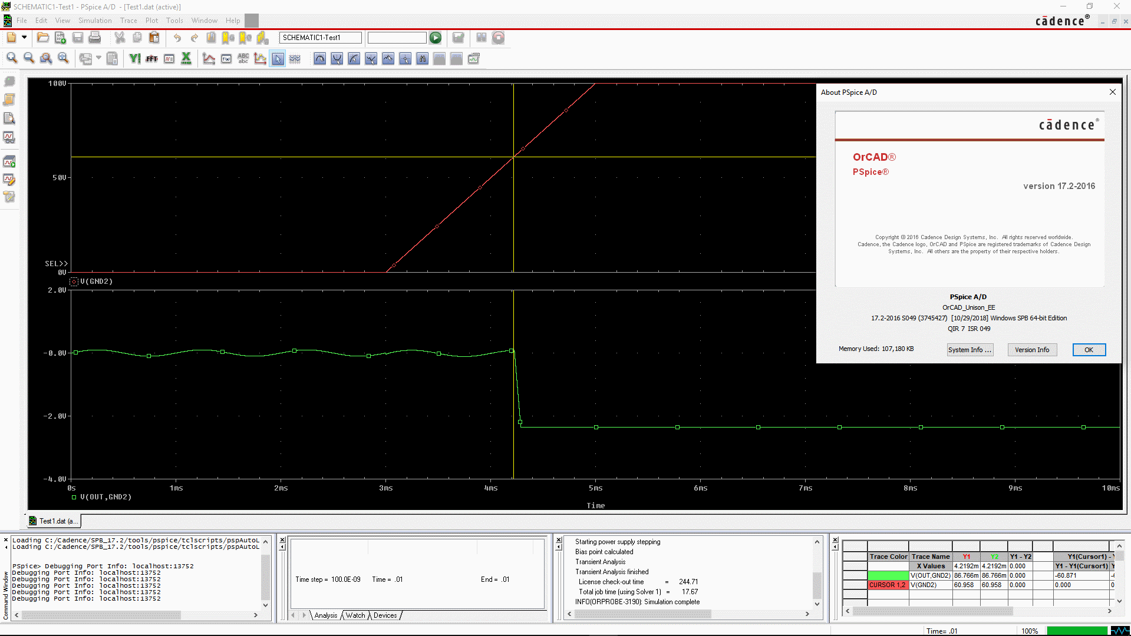Click the Append file toolbar icon

pos(60,38)
